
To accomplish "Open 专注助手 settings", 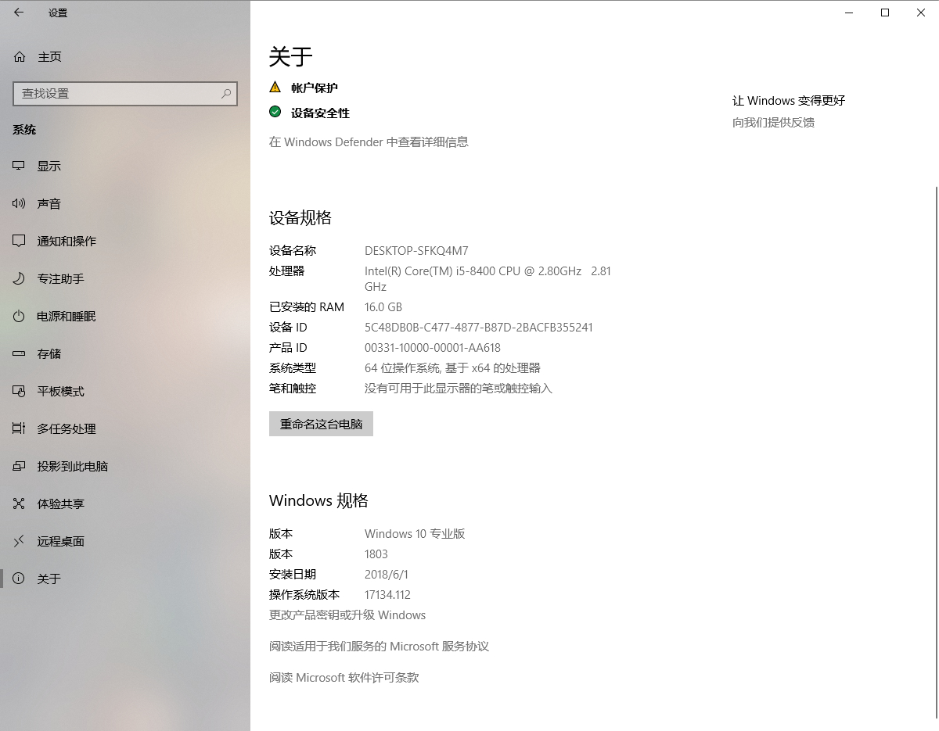I will tap(125, 279).
